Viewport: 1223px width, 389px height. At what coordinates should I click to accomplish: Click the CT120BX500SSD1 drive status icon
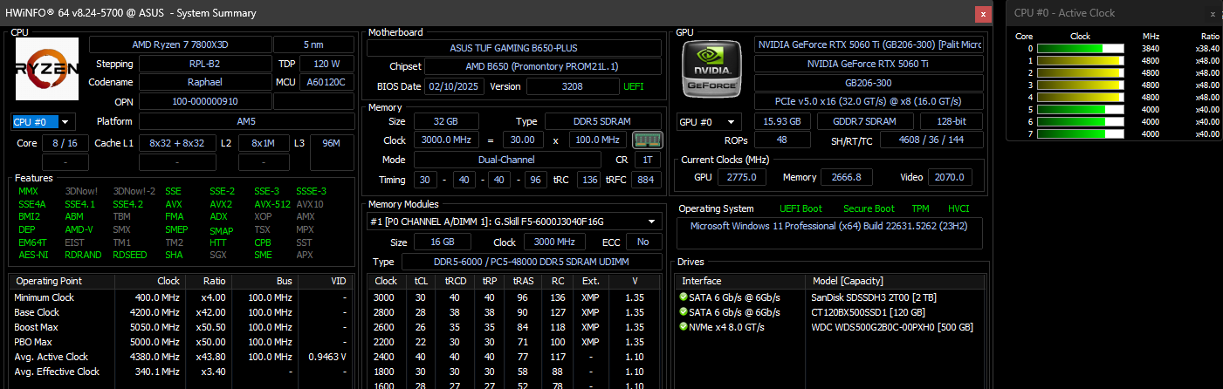coord(684,312)
